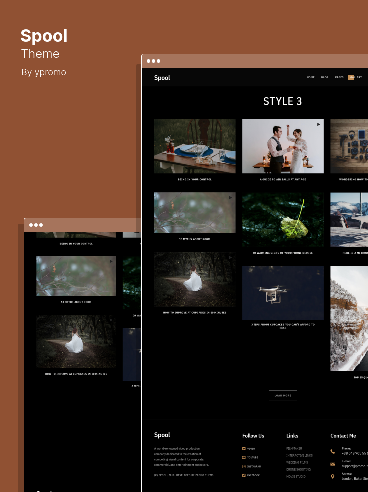Click the Vimeo text link

point(251,449)
